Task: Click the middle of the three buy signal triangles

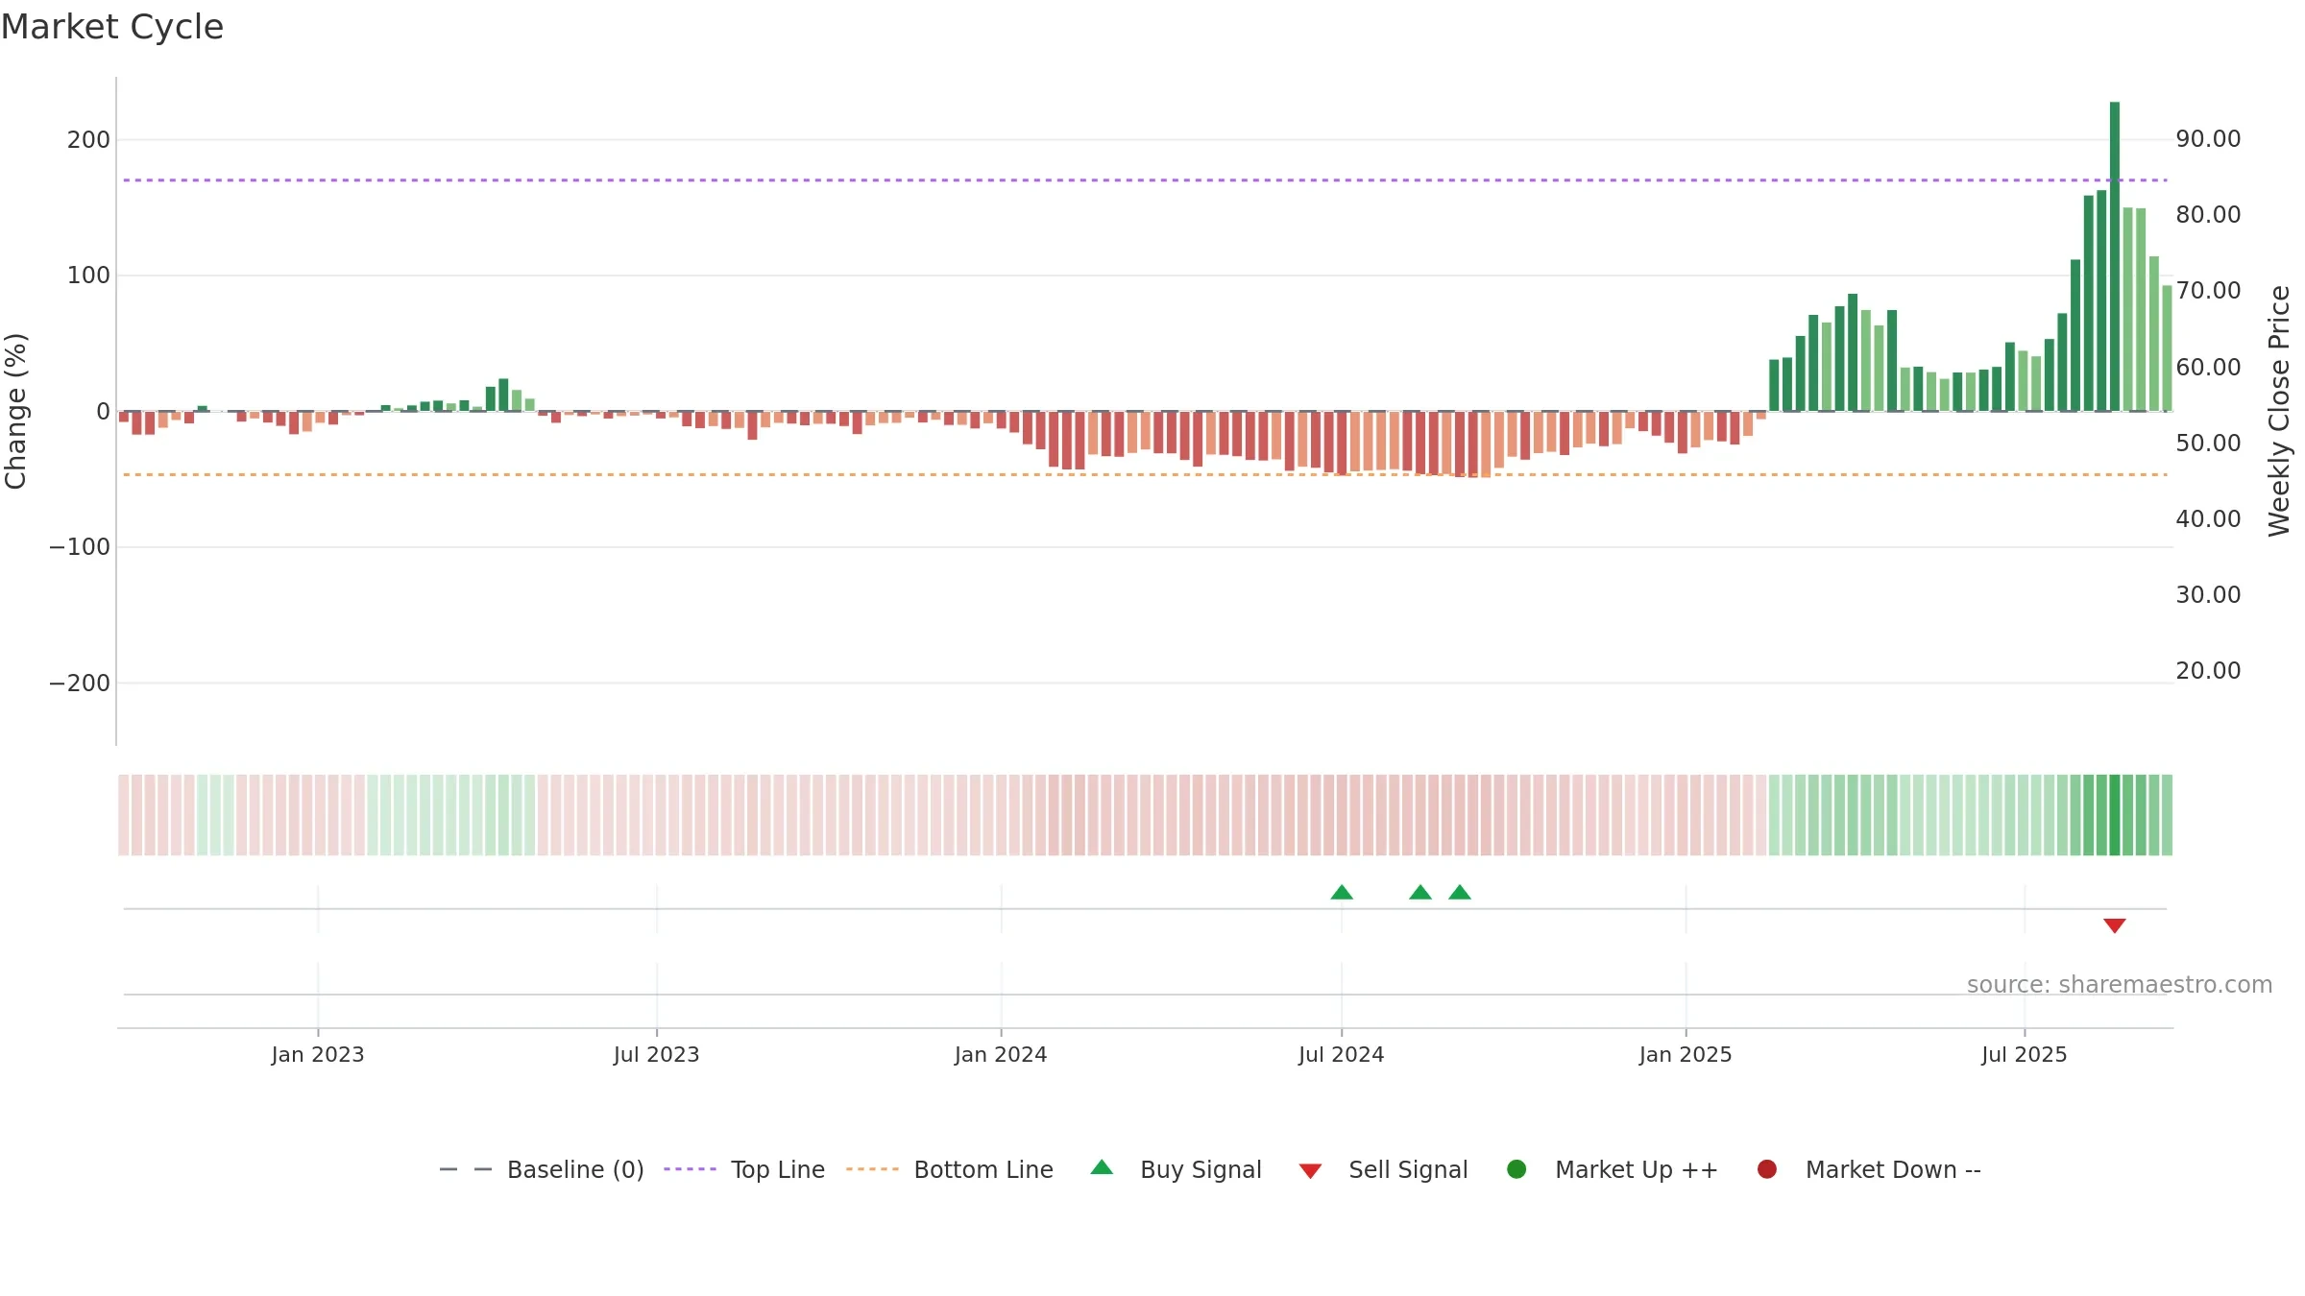Action: (x=1420, y=893)
